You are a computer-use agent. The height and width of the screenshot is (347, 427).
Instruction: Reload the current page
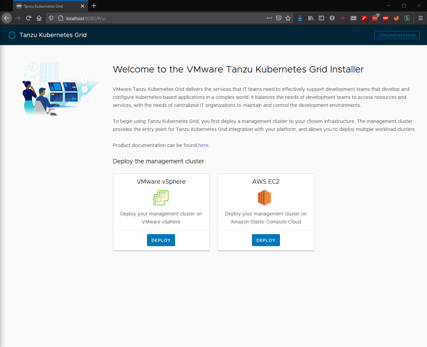pyautogui.click(x=28, y=18)
